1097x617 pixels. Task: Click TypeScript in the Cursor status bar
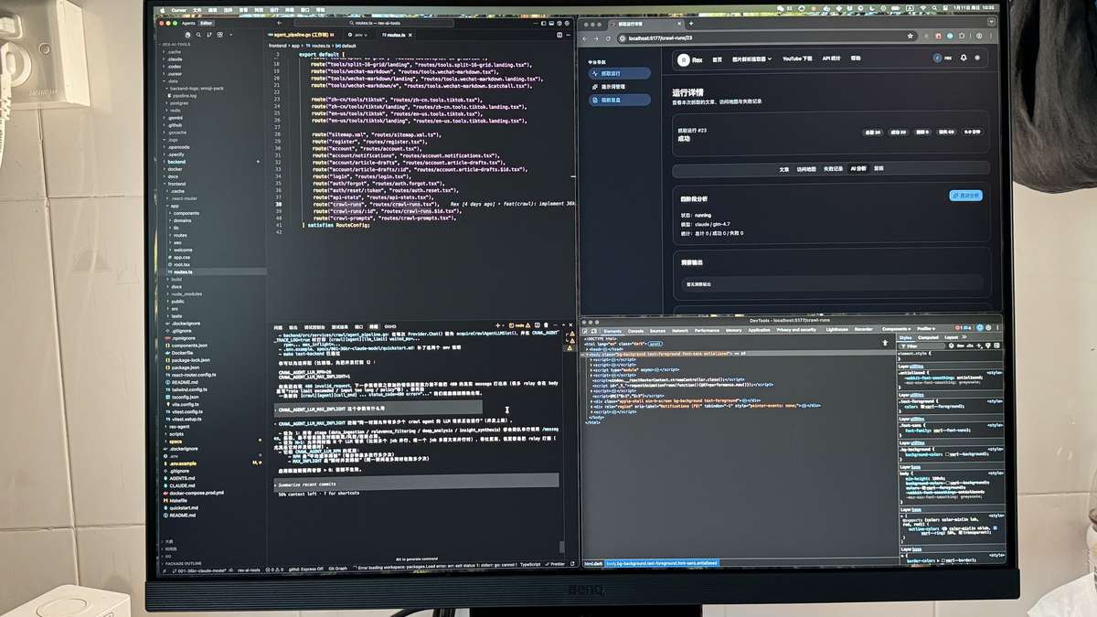[x=530, y=565]
